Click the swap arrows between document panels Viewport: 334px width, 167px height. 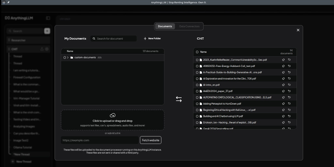[x=179, y=99]
